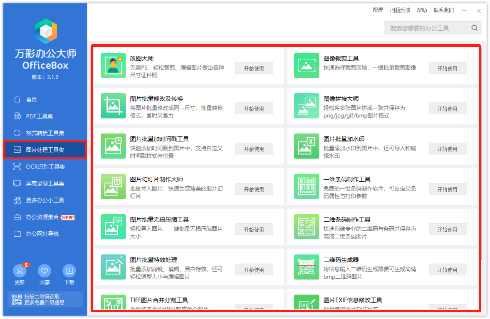Click the 更新 update icon
This screenshot has width=490, height=319.
(19, 271)
